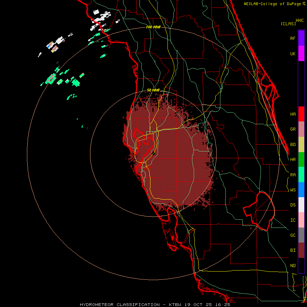Screen dimensions: 307x307
Task: Click the UK legend label
Action: click(x=293, y=54)
